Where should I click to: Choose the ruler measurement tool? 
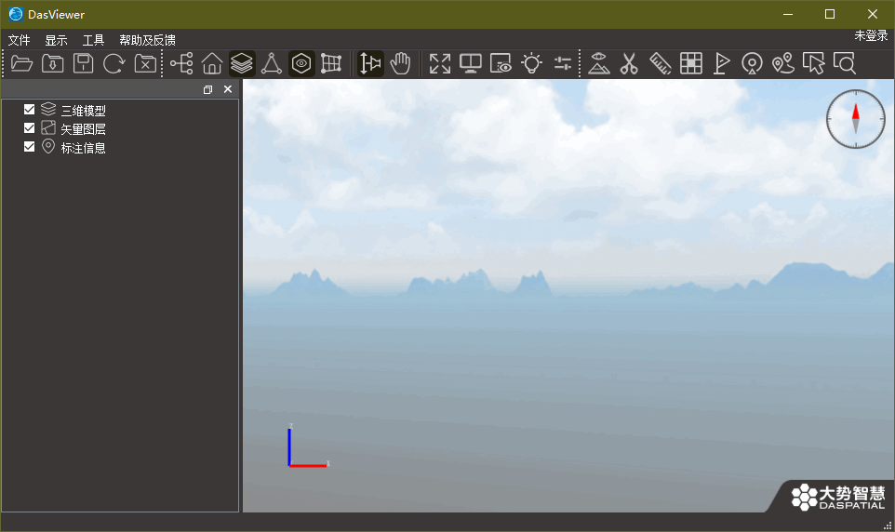660,63
